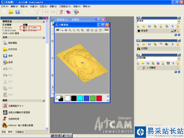
Task: Toggle all vector layers visibility double bulb
Action: (x=178, y=26)
